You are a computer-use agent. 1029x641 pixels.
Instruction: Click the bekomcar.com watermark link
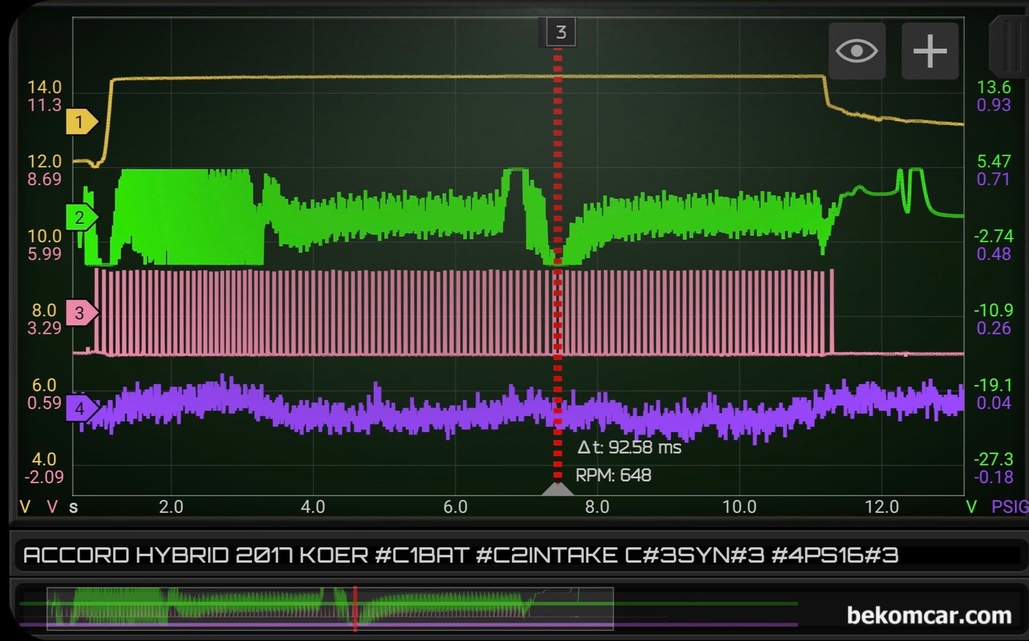(929, 615)
